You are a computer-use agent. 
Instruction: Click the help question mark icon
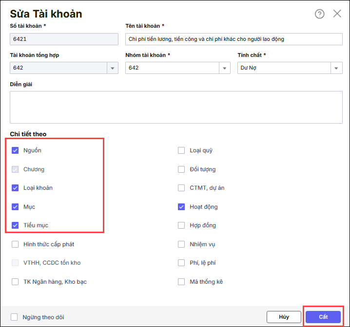[319, 14]
